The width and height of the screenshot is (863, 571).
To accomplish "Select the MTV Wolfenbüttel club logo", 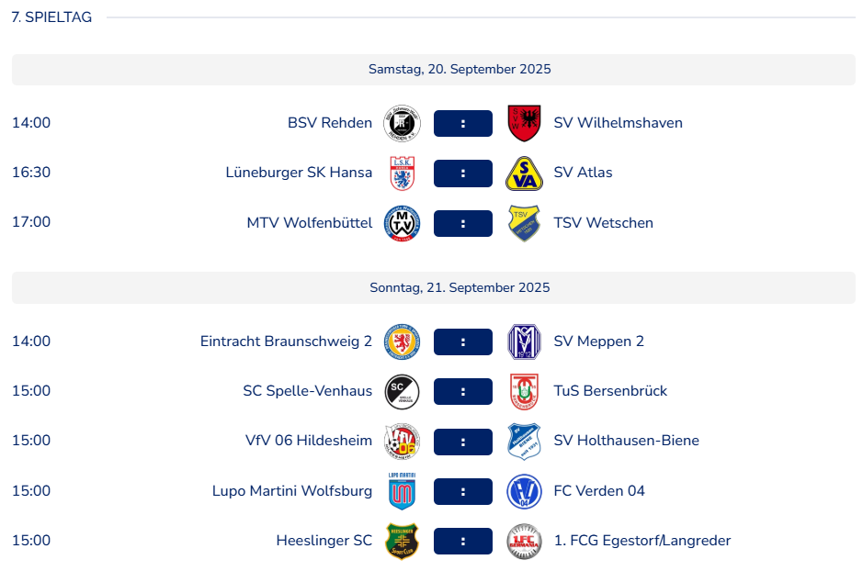I will click(x=402, y=223).
